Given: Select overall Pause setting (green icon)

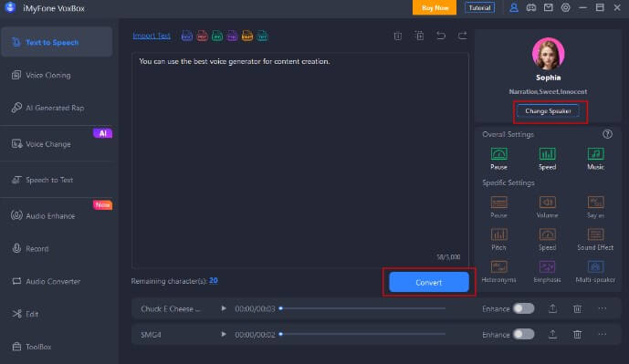Looking at the screenshot, I should coord(499,159).
